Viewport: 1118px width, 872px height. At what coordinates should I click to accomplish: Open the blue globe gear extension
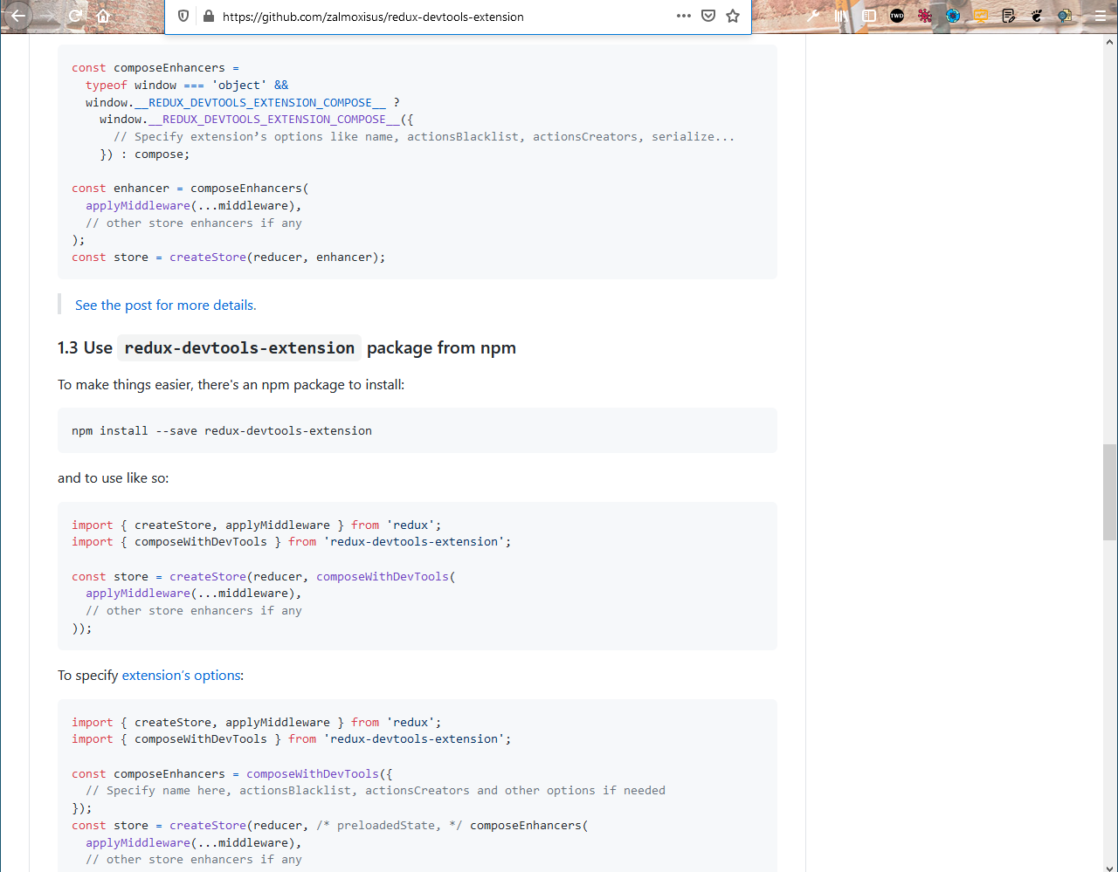(953, 16)
